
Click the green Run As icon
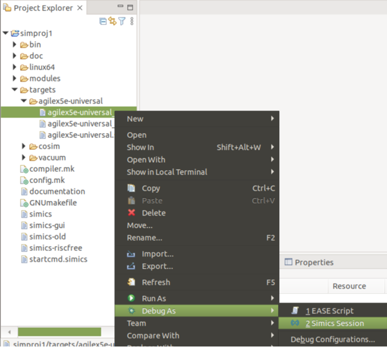[x=131, y=299]
